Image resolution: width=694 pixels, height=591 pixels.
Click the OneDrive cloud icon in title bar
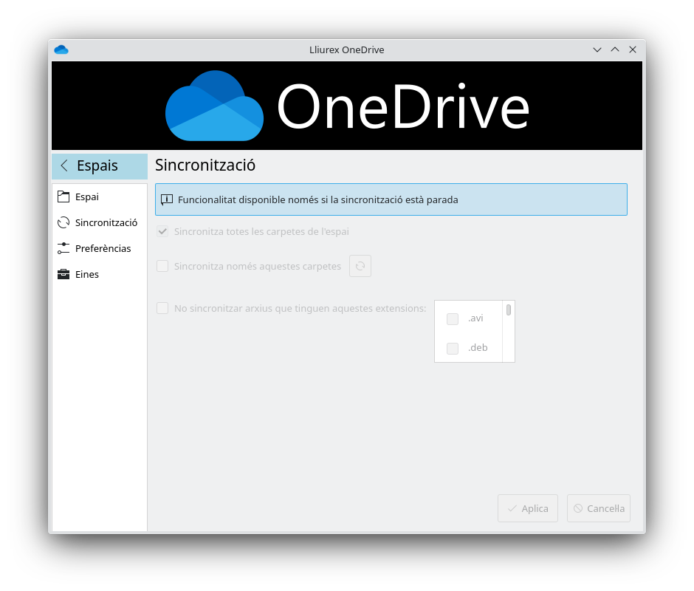tap(61, 49)
